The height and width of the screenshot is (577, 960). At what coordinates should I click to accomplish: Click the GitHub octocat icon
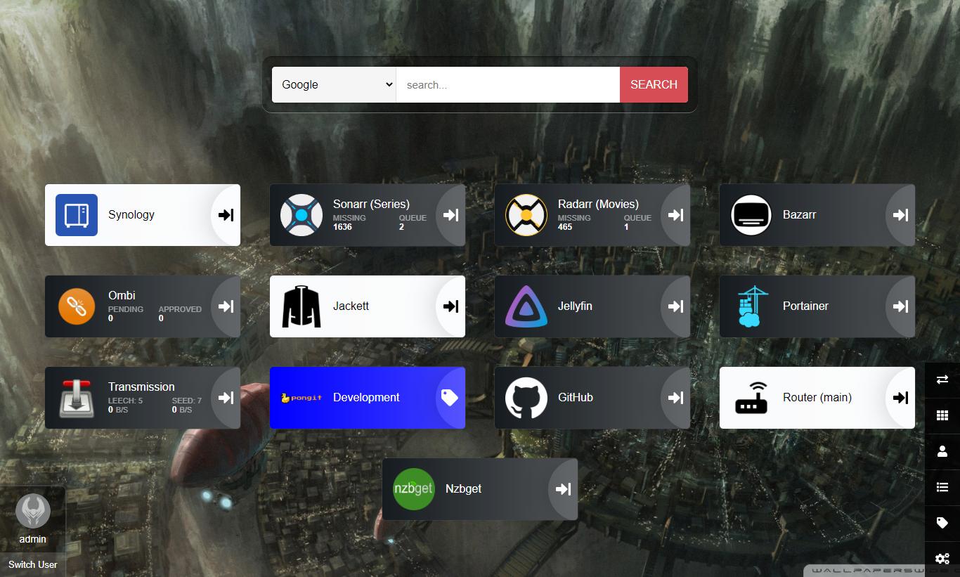pyautogui.click(x=526, y=398)
